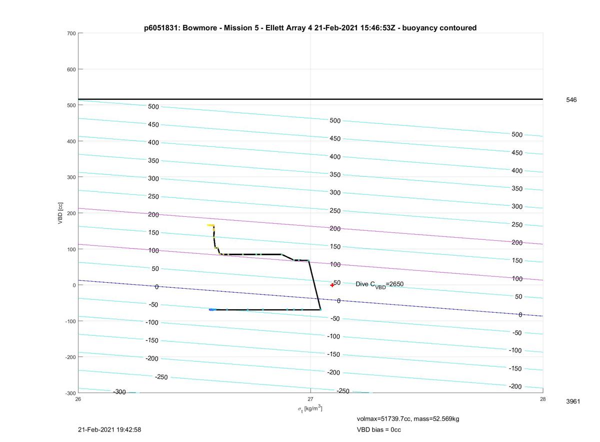Click the y-axis tick label '-200'
The image size is (600, 442).
[70, 357]
